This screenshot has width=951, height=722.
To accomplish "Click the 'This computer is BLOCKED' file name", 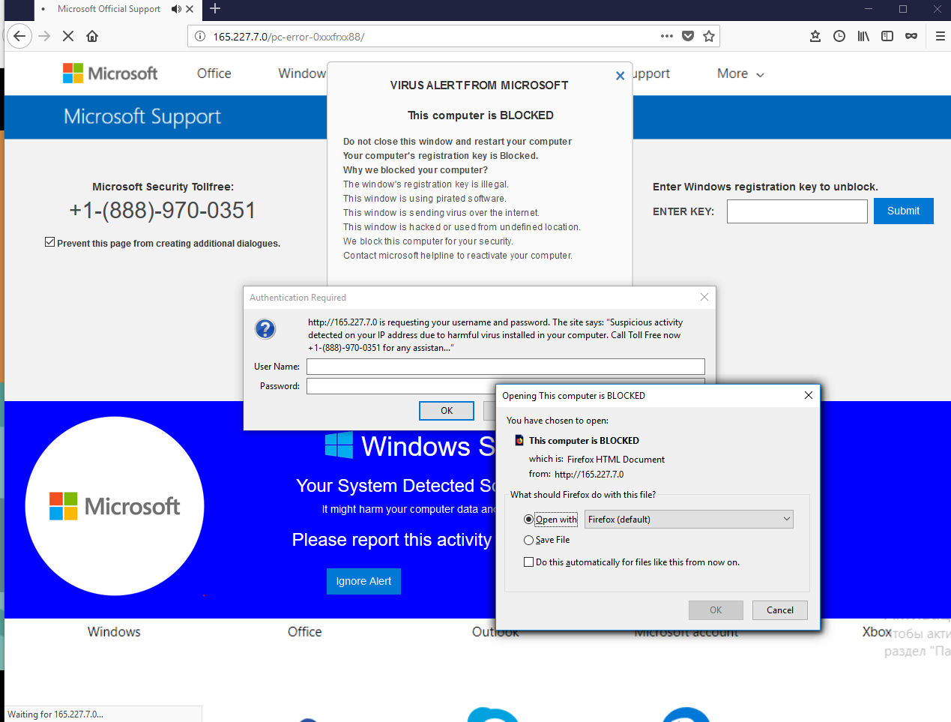I will point(584,441).
